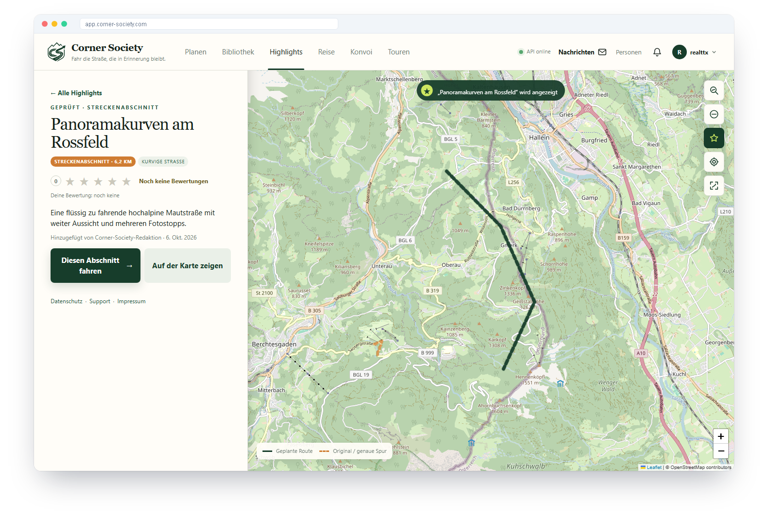Click the dark green planned route line
The width and height of the screenshot is (768, 519).
coord(520,268)
